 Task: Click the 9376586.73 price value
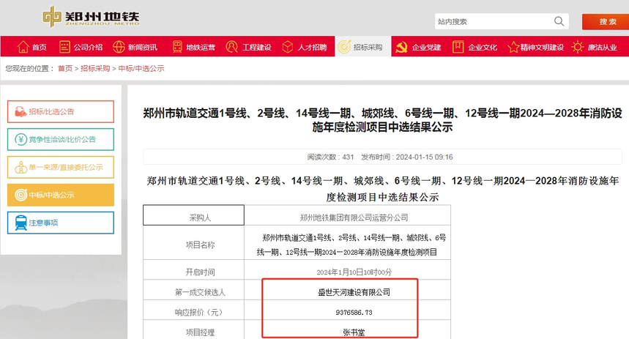point(354,312)
